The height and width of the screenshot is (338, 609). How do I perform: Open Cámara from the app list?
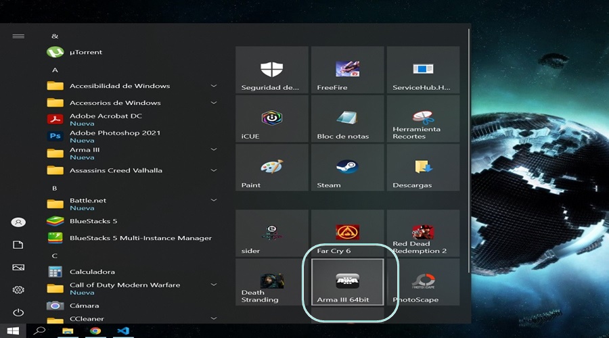click(x=132, y=306)
